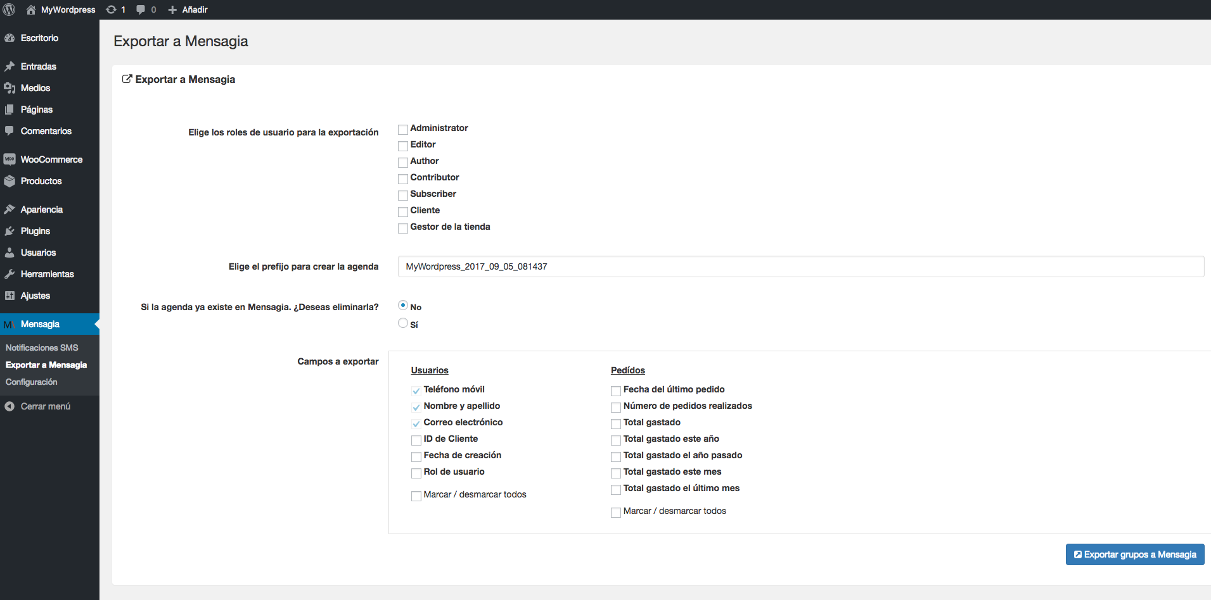The width and height of the screenshot is (1211, 600).
Task: Open Plugins via the plug icon
Action: (x=10, y=231)
